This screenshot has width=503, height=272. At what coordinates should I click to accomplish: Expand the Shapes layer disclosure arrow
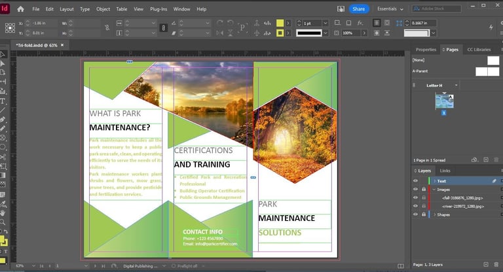click(x=434, y=214)
